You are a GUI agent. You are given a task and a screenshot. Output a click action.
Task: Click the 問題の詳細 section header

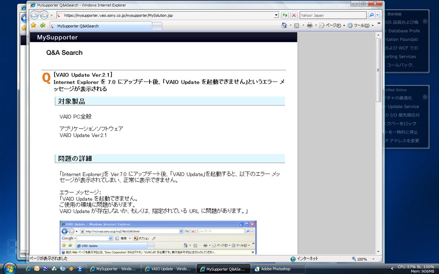pyautogui.click(x=170, y=158)
